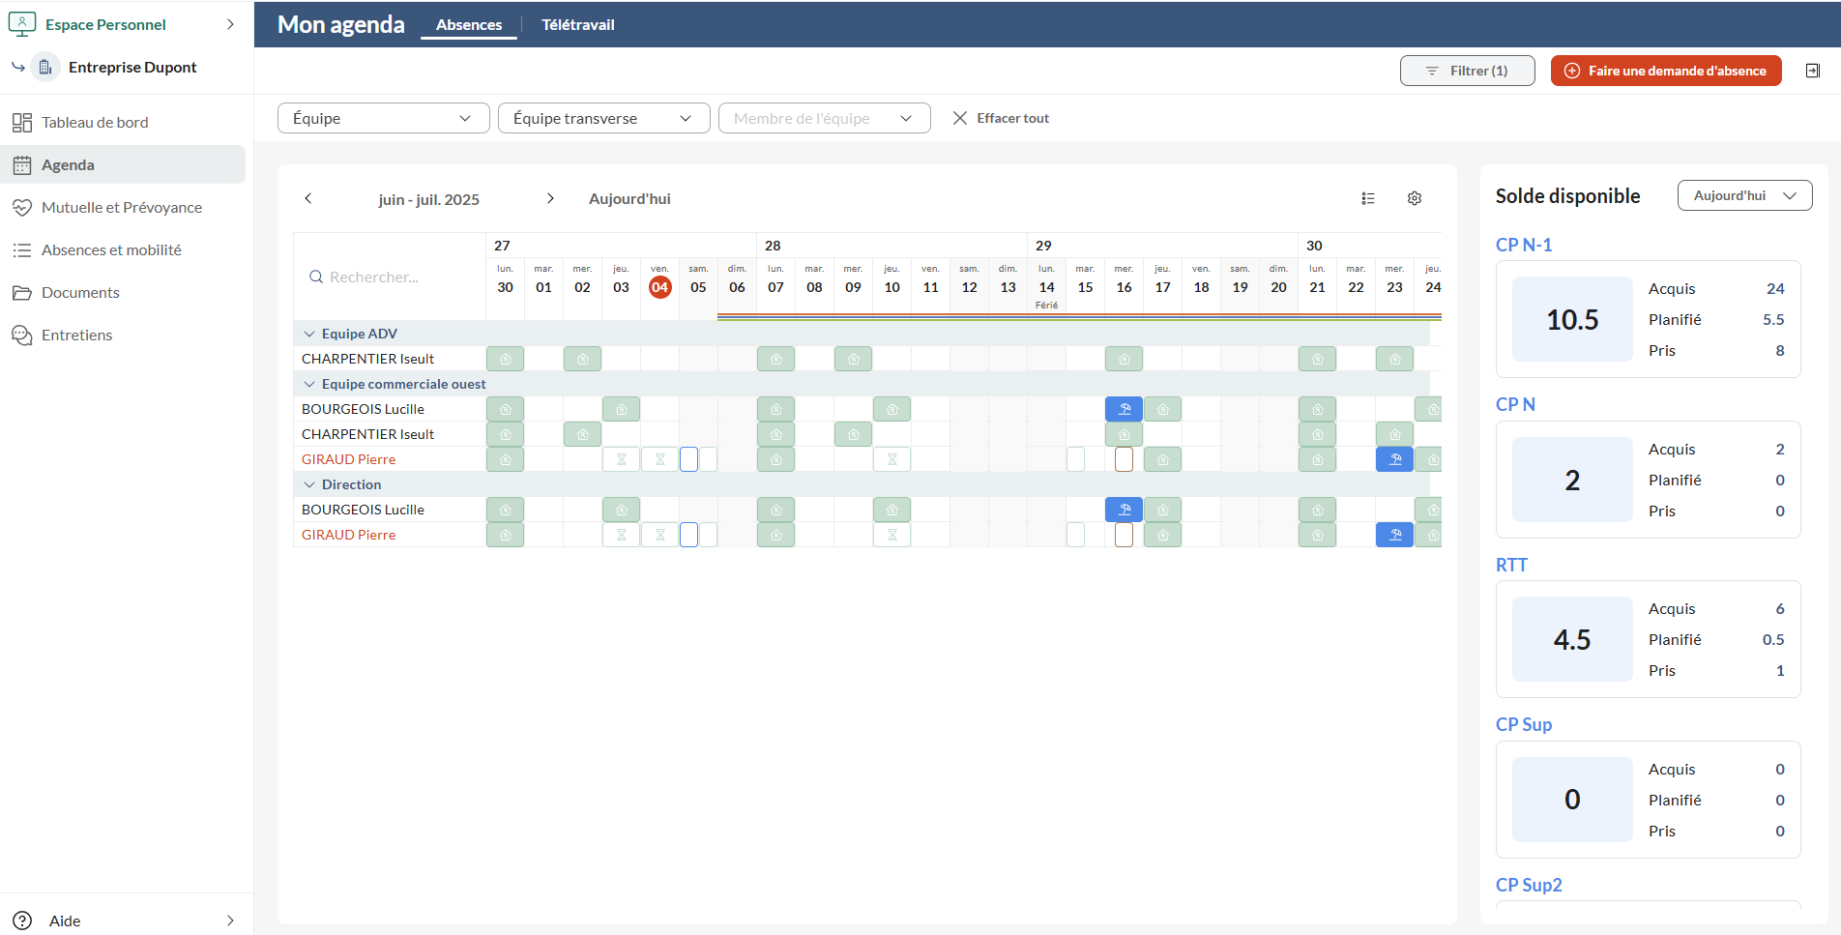
Task: Click Direction Giraud pending hourglass on Thursday 10
Action: coord(892,535)
